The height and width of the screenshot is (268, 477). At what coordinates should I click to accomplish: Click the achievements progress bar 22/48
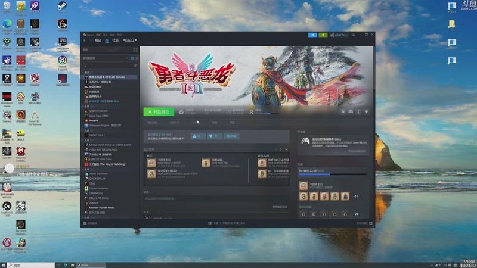pyautogui.click(x=333, y=174)
